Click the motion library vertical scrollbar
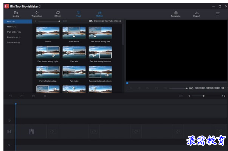The image size is (228, 151). (123, 34)
